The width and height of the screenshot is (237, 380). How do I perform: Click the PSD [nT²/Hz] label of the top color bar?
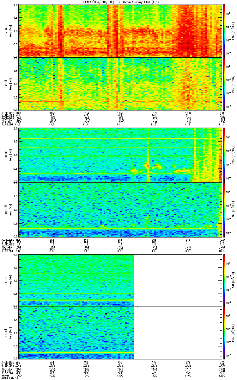coord(233,31)
